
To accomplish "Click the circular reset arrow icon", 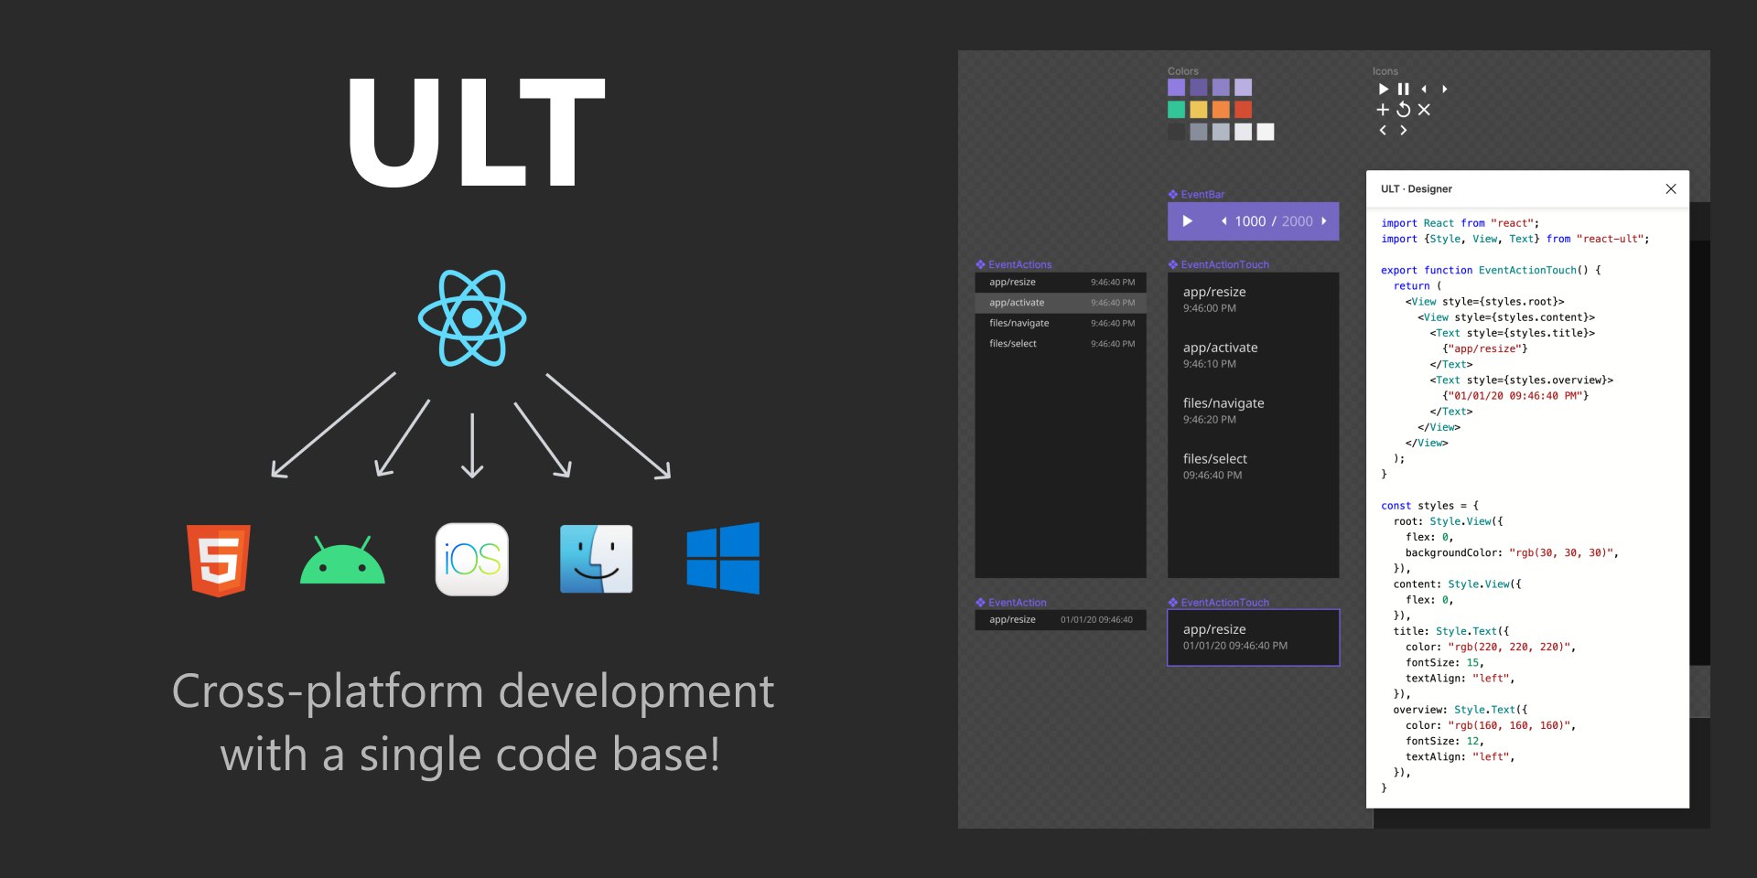I will click(1403, 110).
